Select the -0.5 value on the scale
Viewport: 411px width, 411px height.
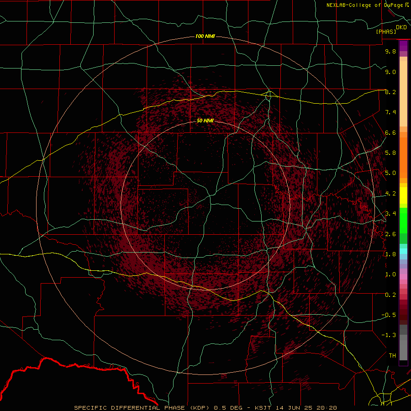pyautogui.click(x=389, y=315)
